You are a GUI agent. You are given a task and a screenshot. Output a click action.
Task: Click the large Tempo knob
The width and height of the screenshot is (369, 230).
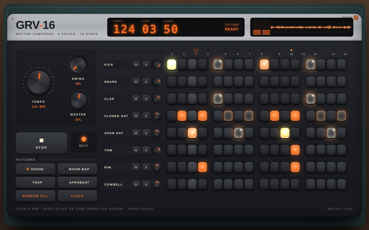[x=38, y=82]
